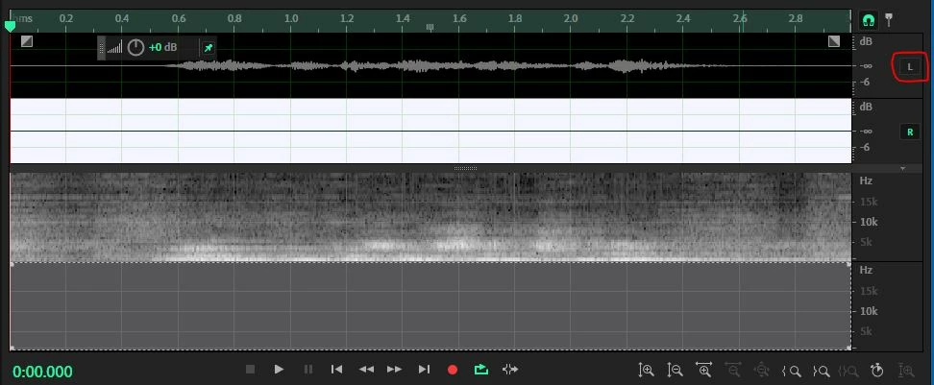This screenshot has height=385, width=934.
Task: Toggle the green Loop Playback button
Action: point(481,370)
